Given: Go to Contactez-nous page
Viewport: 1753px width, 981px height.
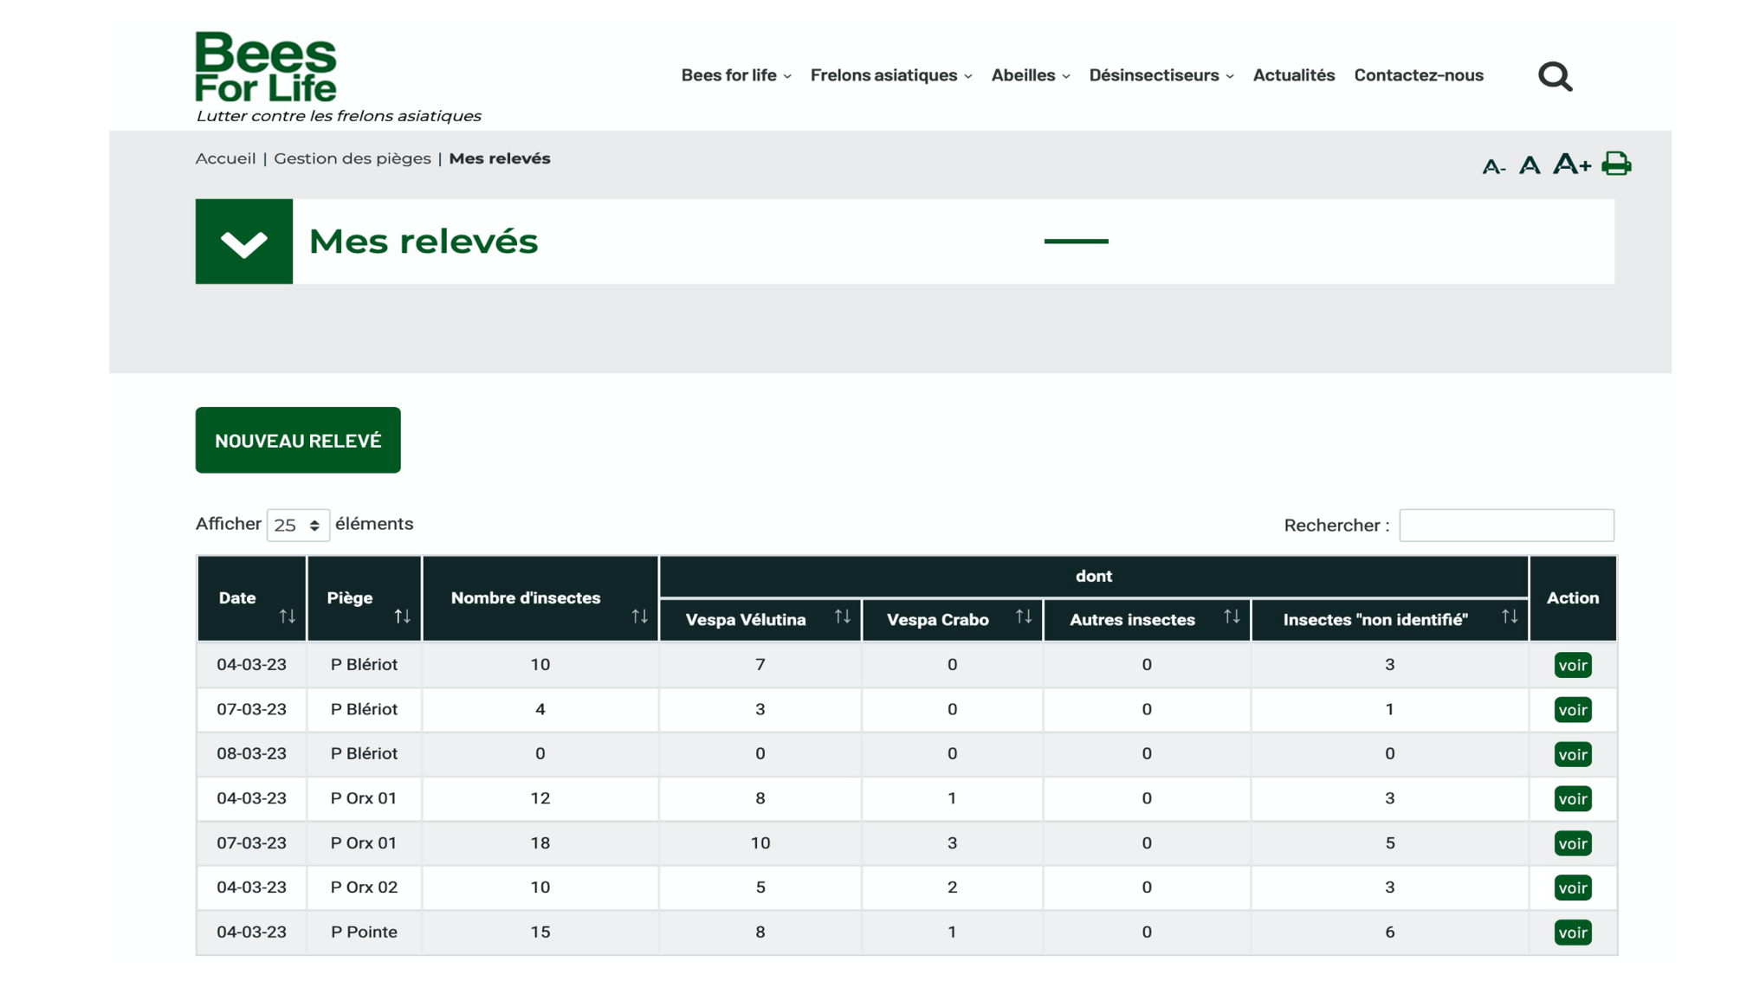Looking at the screenshot, I should (x=1418, y=75).
